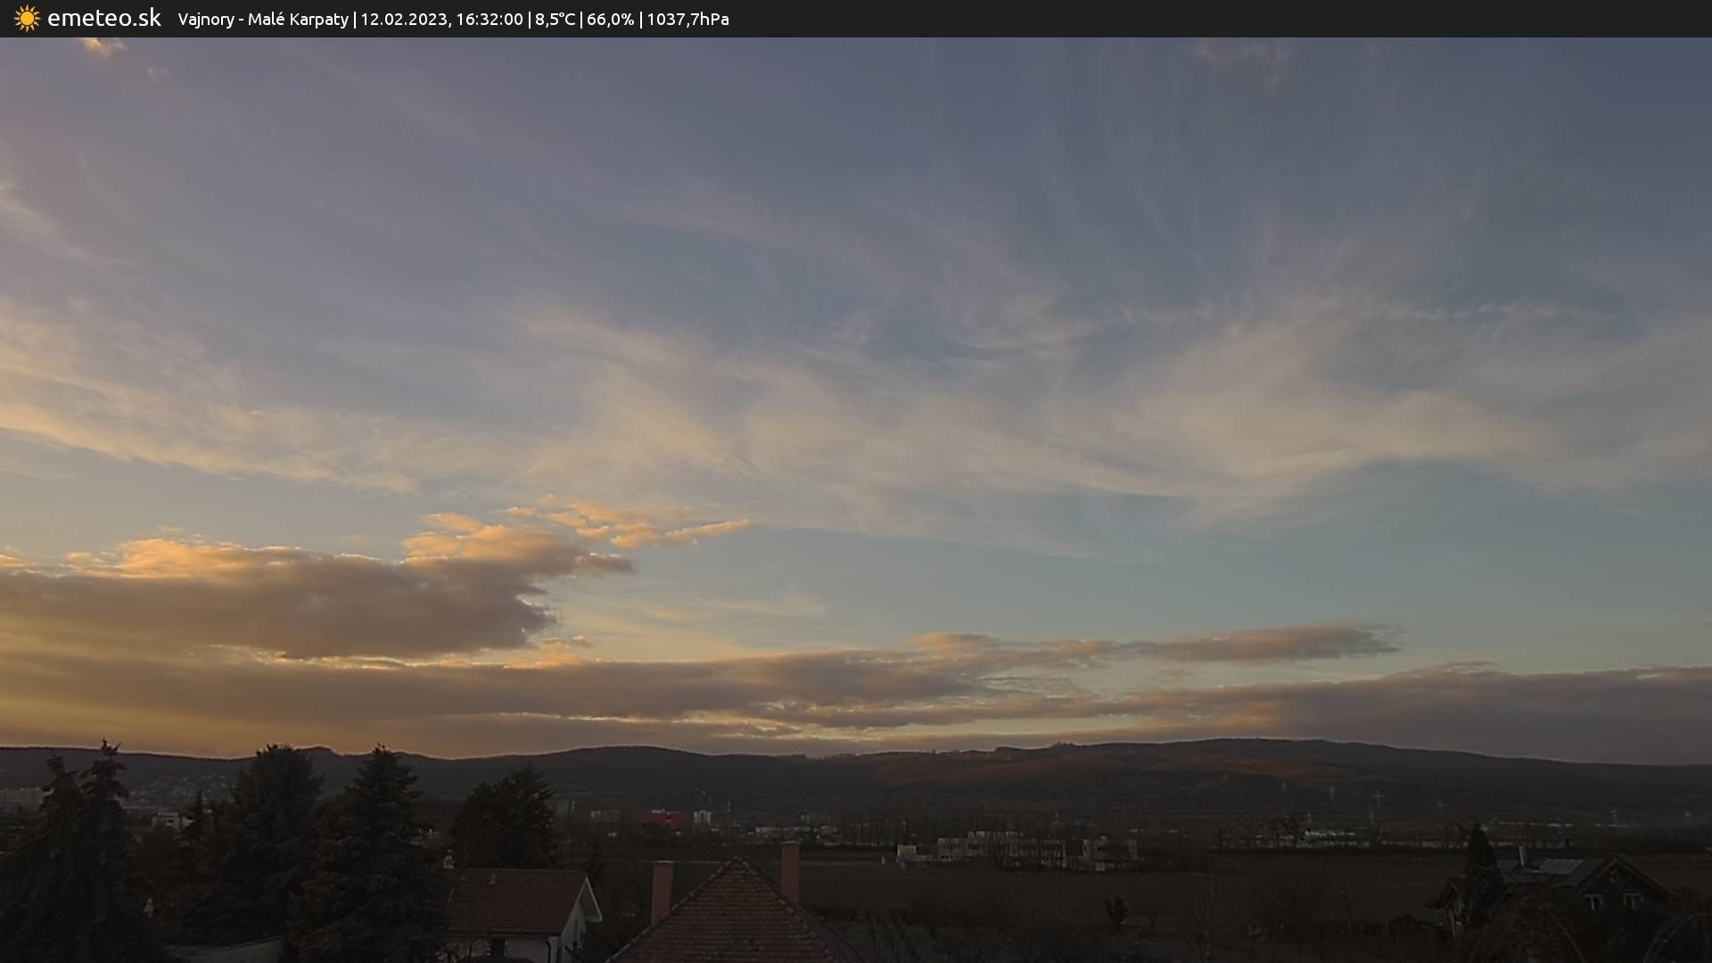
Task: Click the 66,0% humidity reading
Action: 610,20
